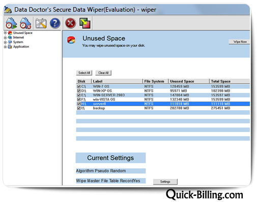
Task: Click the 128459 MB unused space value
Action: (180, 86)
